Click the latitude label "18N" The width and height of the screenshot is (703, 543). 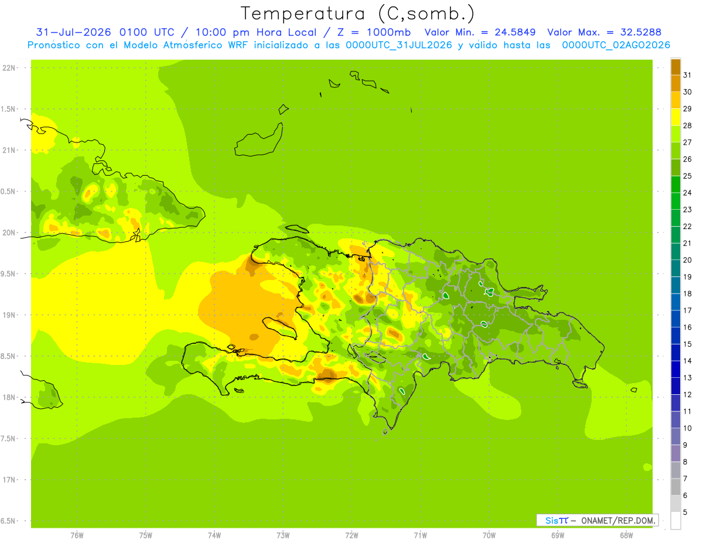[x=9, y=398]
